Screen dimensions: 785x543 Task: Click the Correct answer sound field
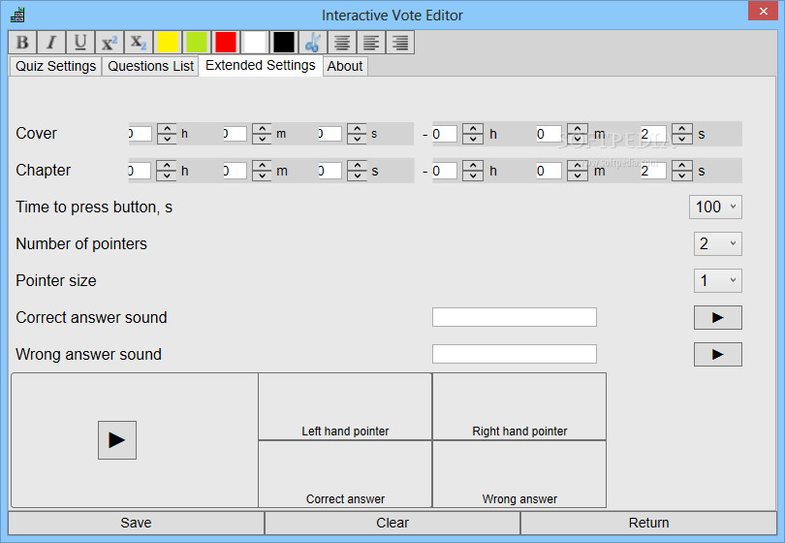click(x=515, y=317)
